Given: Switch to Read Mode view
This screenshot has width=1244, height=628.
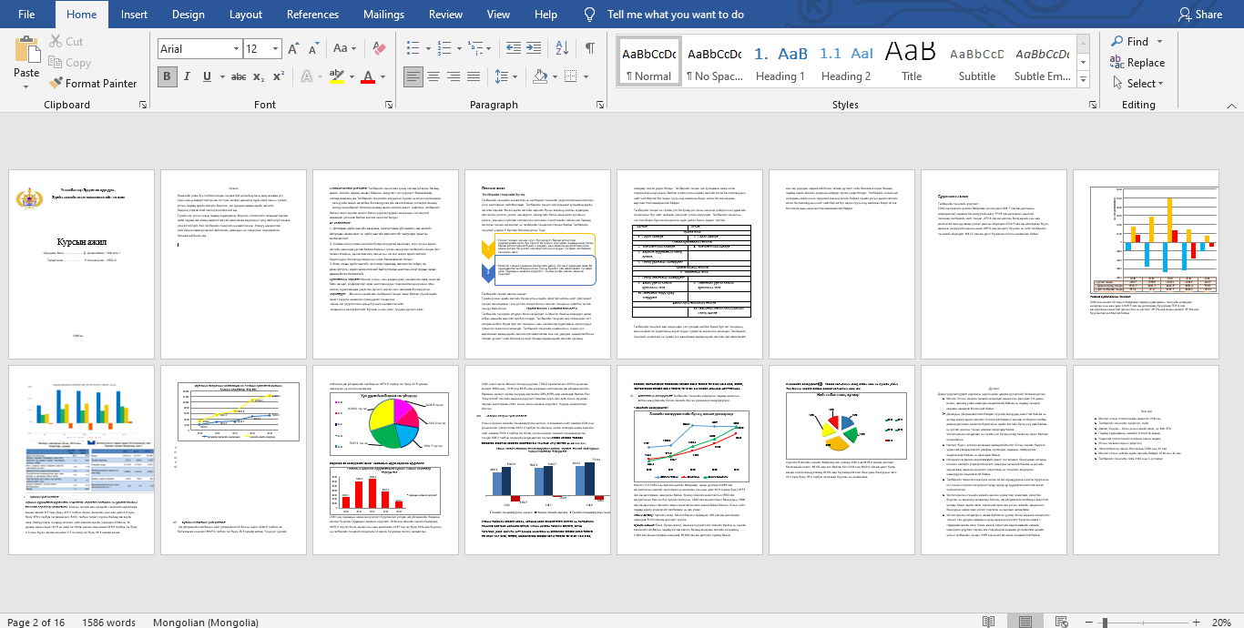Looking at the screenshot, I should (x=988, y=622).
